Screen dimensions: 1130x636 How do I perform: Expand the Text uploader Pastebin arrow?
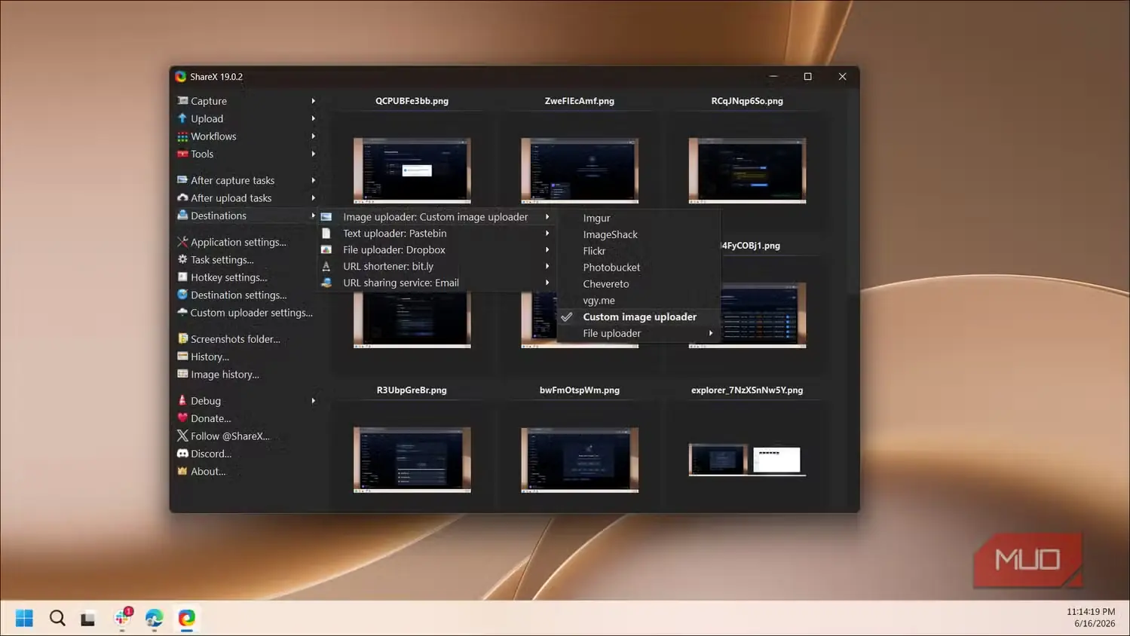tap(547, 234)
